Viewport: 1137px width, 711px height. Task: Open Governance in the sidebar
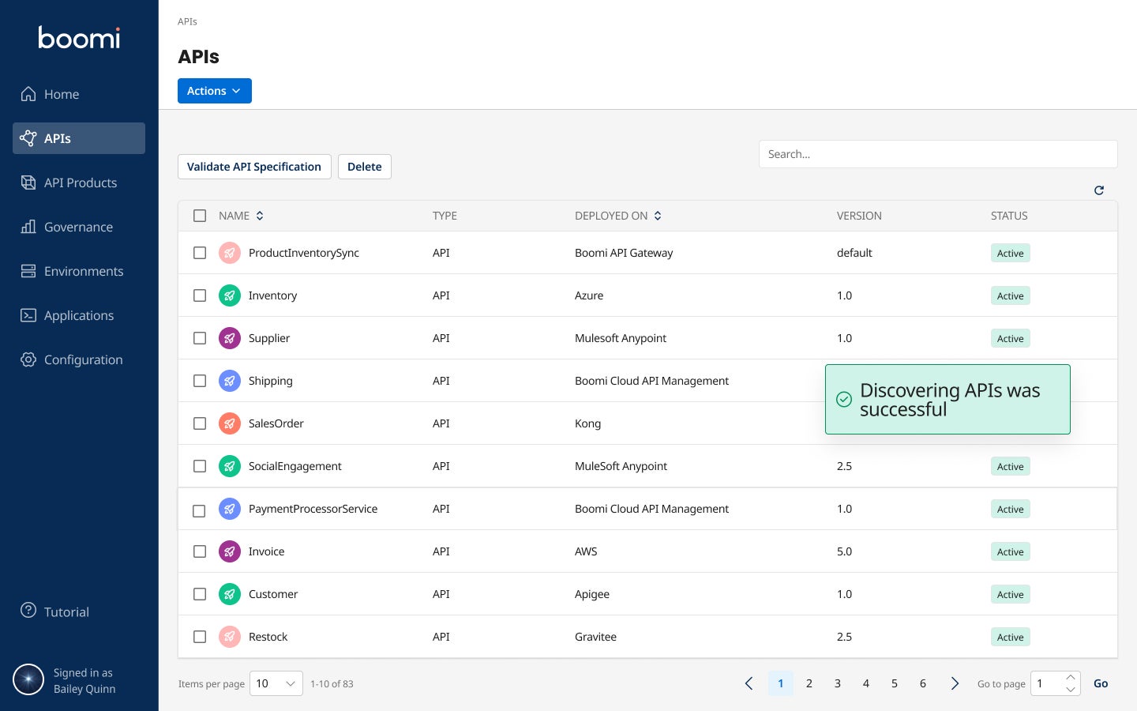click(79, 227)
